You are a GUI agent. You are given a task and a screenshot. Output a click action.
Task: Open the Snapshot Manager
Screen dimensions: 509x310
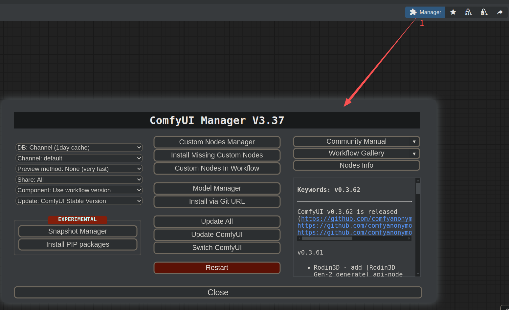coord(78,231)
